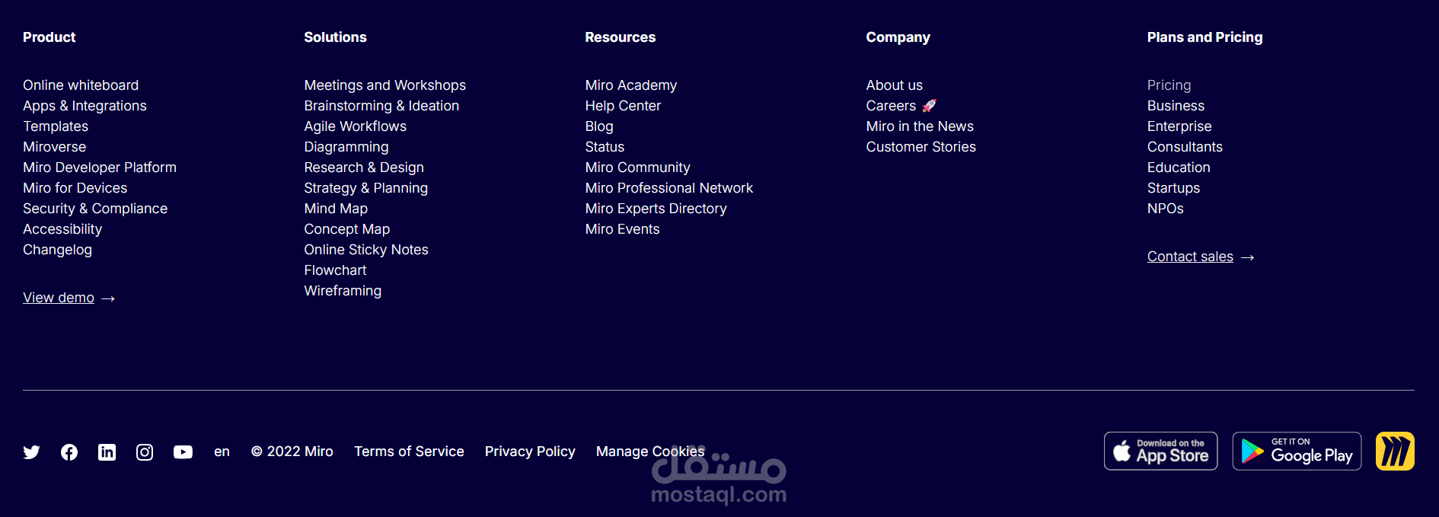Screen dimensions: 1439x517
Task: Select Online Sticky Notes
Action: pyautogui.click(x=366, y=250)
